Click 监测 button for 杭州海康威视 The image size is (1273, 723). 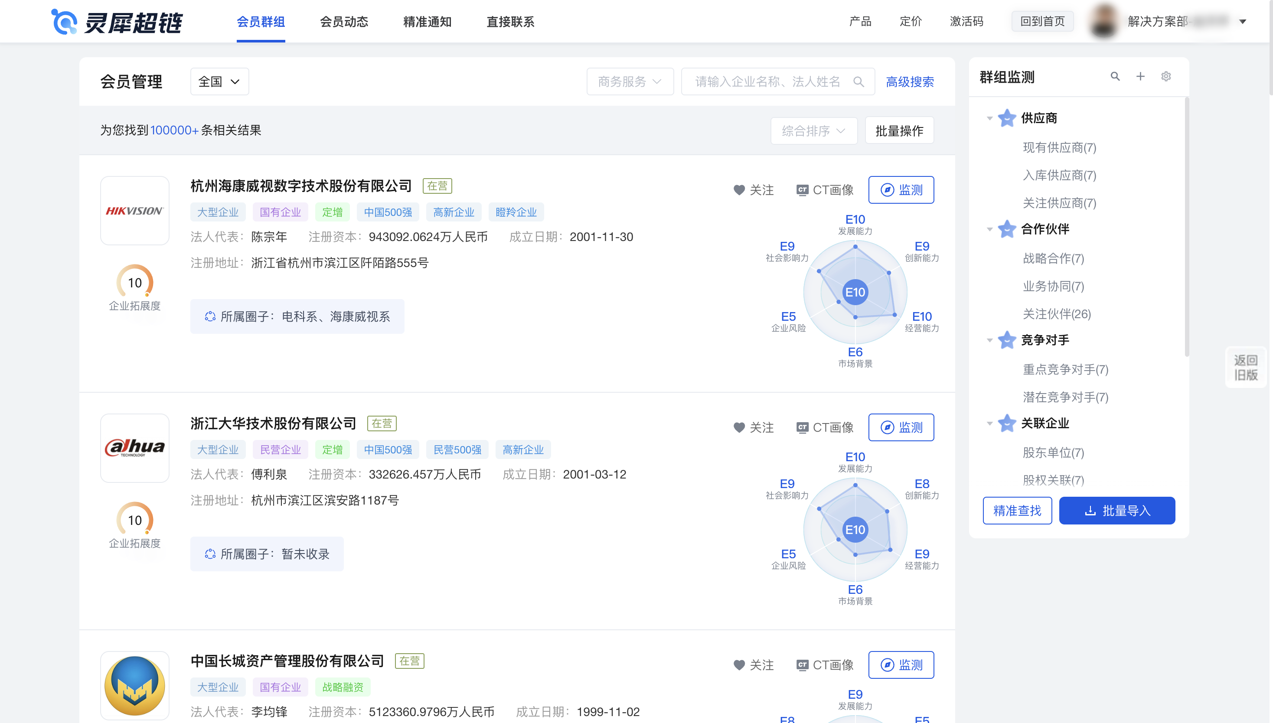tap(901, 190)
